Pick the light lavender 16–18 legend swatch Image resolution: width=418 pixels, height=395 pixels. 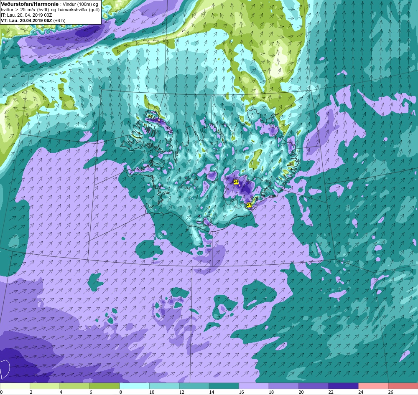tap(254, 386)
